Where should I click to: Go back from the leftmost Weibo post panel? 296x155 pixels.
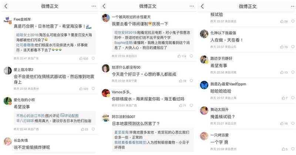tap(6, 6)
